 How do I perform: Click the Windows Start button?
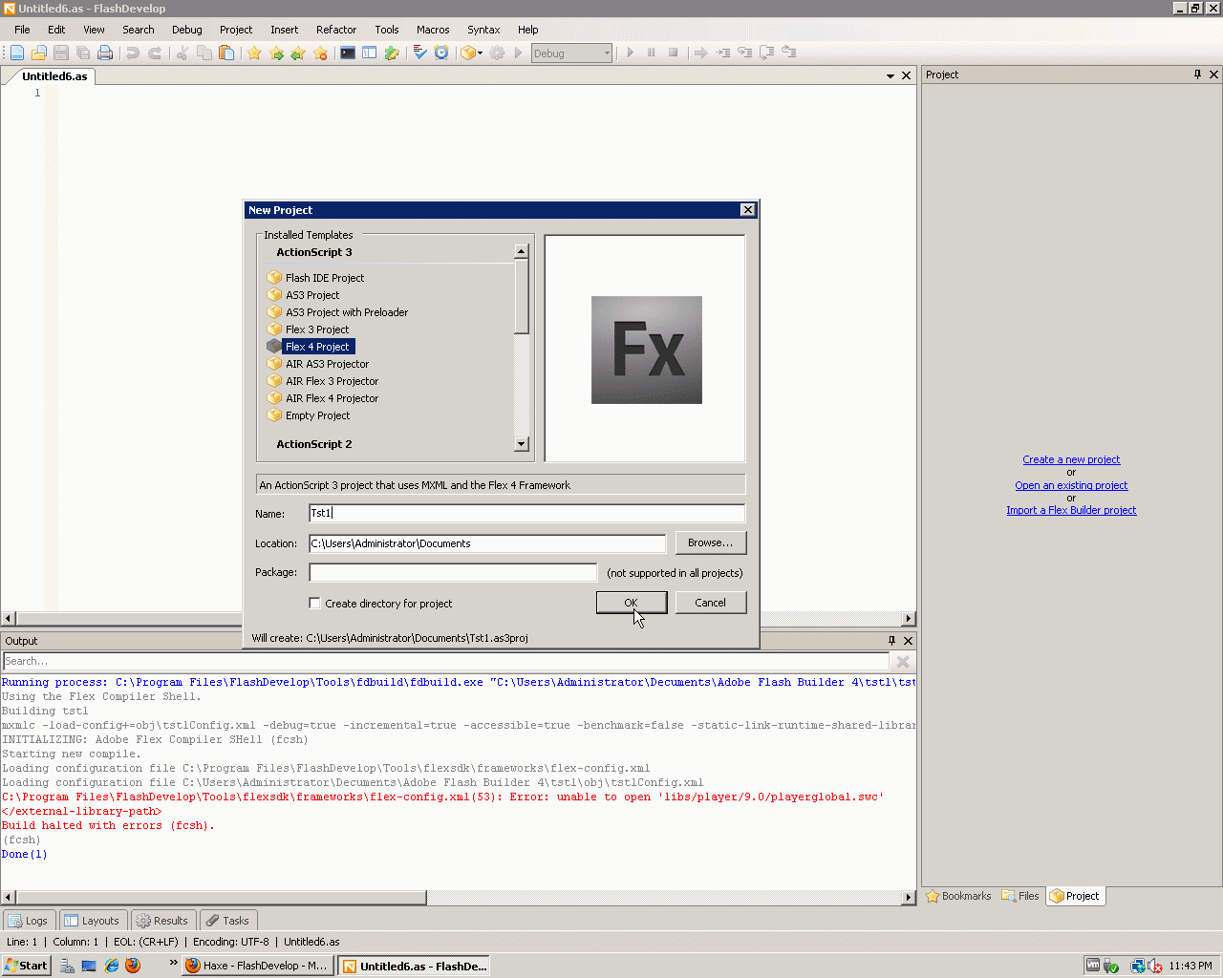pos(26,966)
